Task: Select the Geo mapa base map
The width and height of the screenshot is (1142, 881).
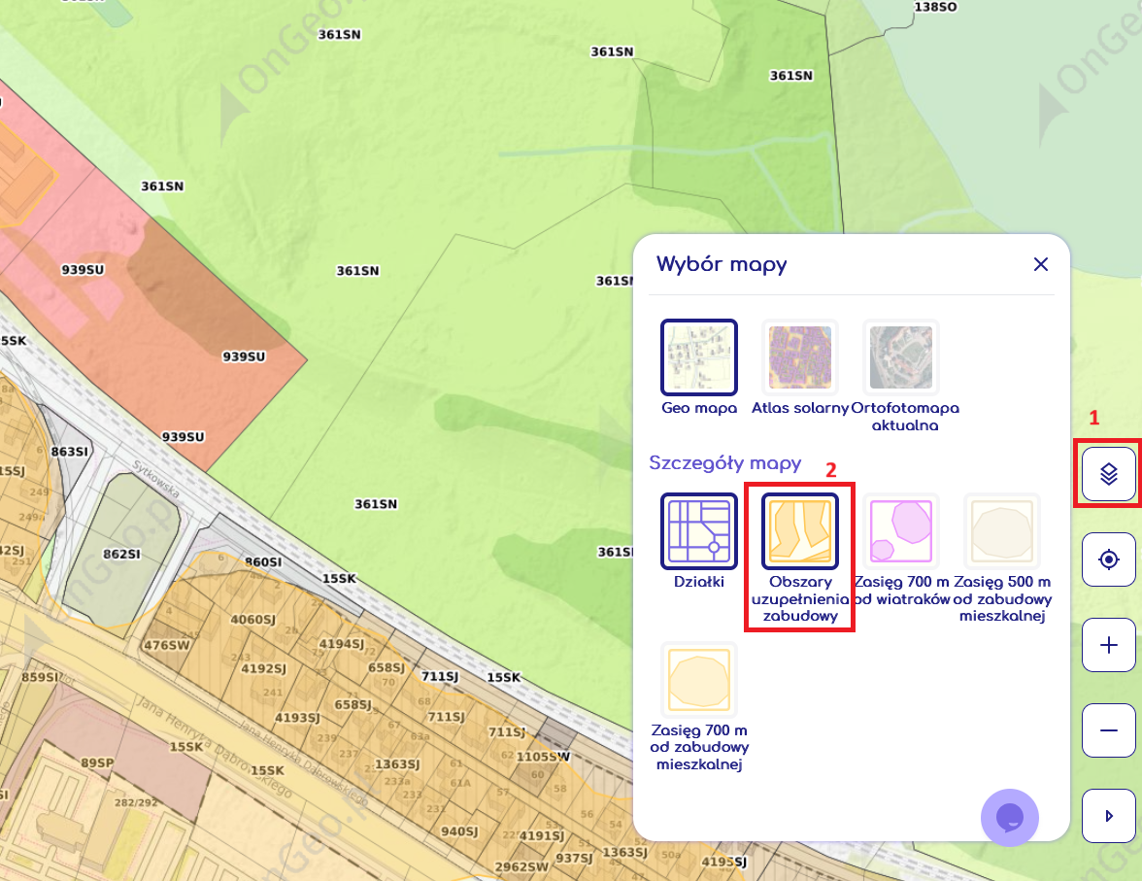Action: tap(699, 357)
